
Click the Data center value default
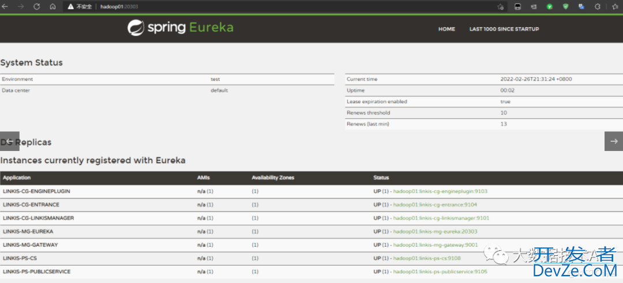tap(219, 90)
